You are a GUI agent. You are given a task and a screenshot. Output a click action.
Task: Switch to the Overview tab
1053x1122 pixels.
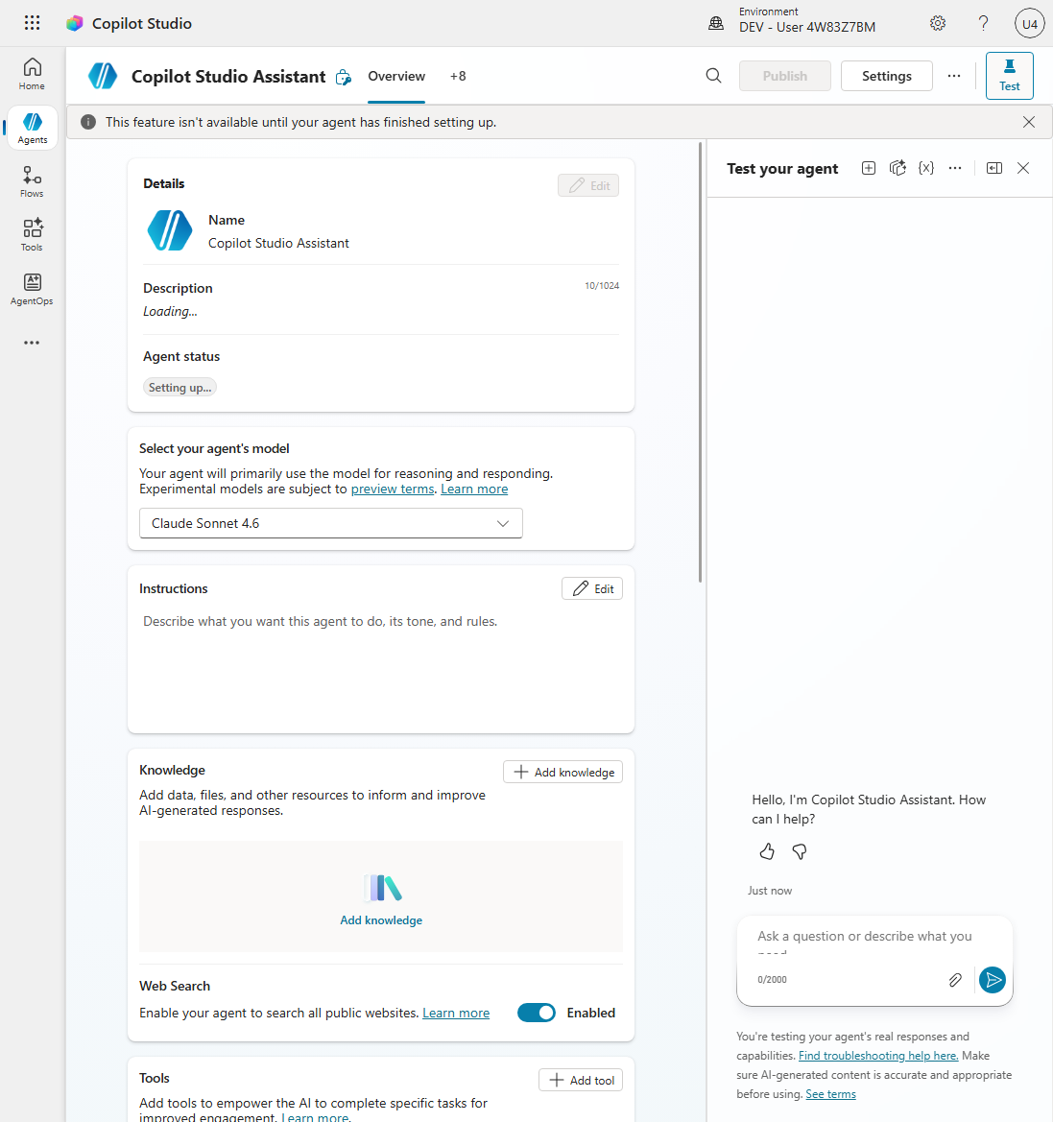396,76
